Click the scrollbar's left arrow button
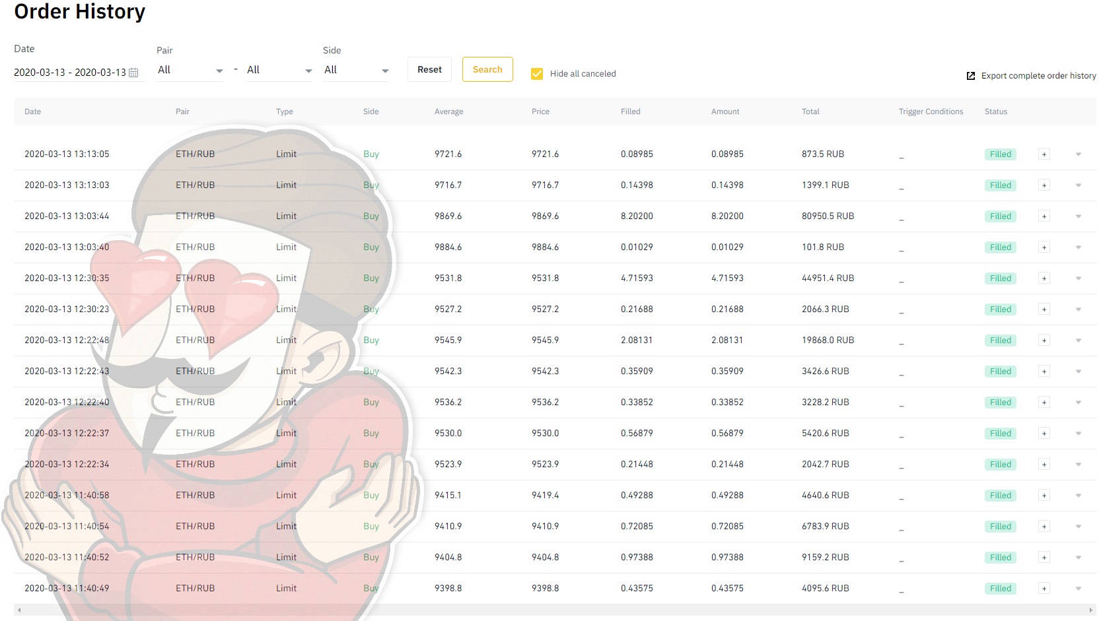This screenshot has height=621, width=1101. [19, 610]
